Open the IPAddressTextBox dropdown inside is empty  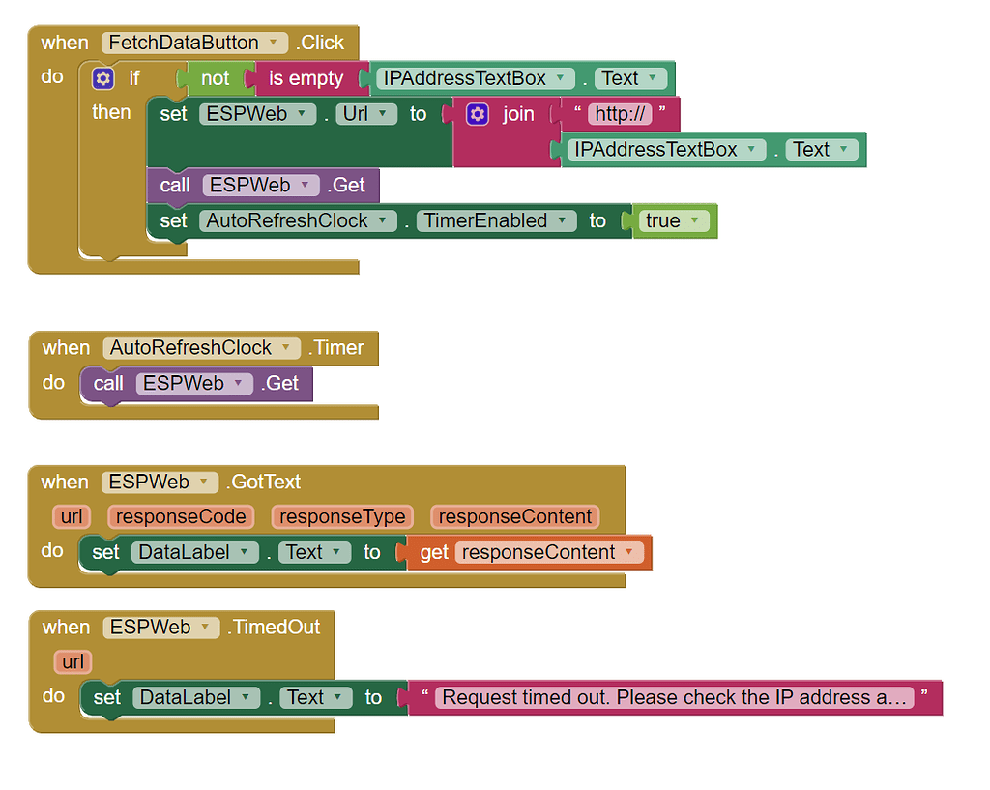tap(561, 78)
